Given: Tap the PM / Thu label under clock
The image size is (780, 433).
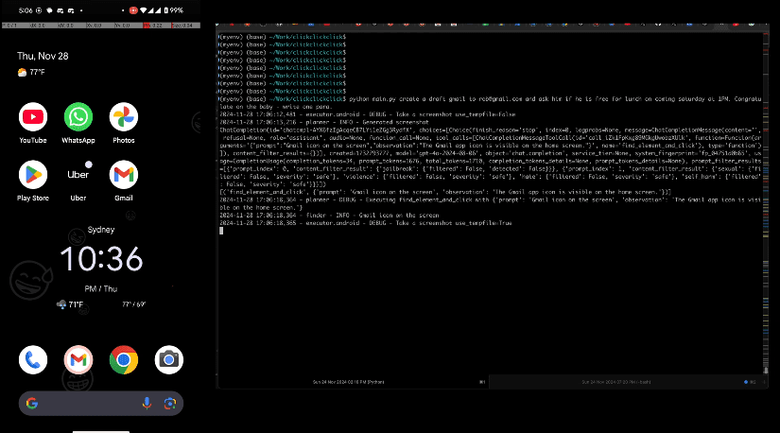Looking at the screenshot, I should click(101, 288).
